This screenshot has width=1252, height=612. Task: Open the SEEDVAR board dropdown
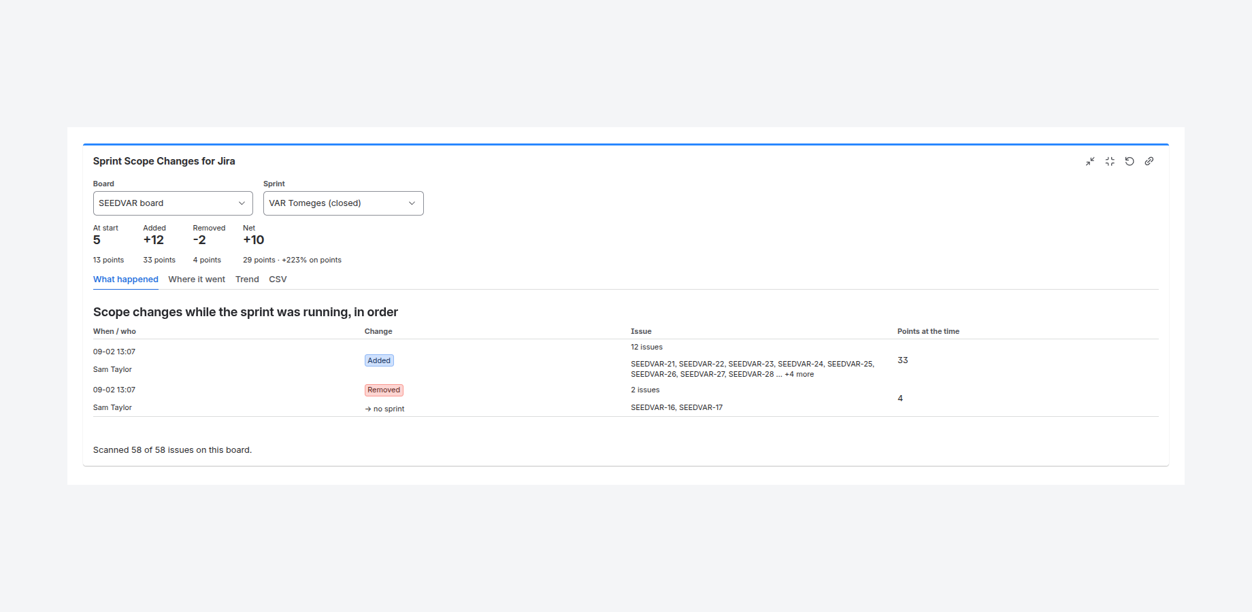[x=173, y=203]
